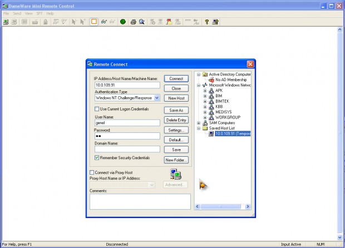
Task: Select saved host 10.0.109.91 entry
Action: click(x=233, y=133)
